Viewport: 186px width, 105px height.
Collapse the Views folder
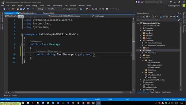coord(141,58)
